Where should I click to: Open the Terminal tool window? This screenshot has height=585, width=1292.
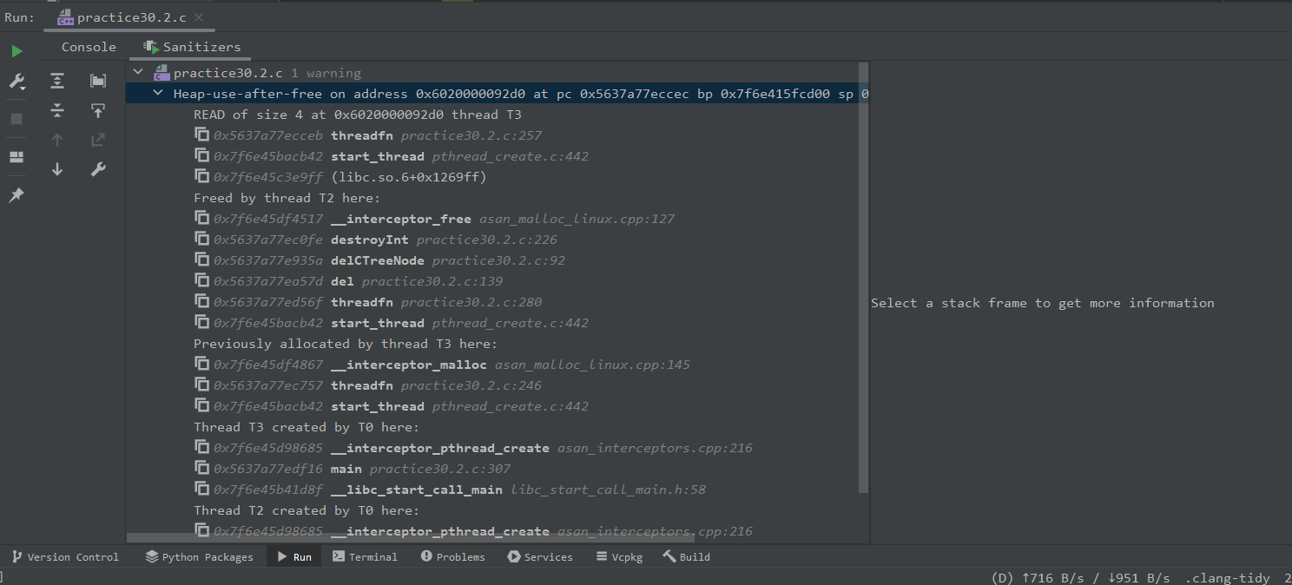pos(365,556)
